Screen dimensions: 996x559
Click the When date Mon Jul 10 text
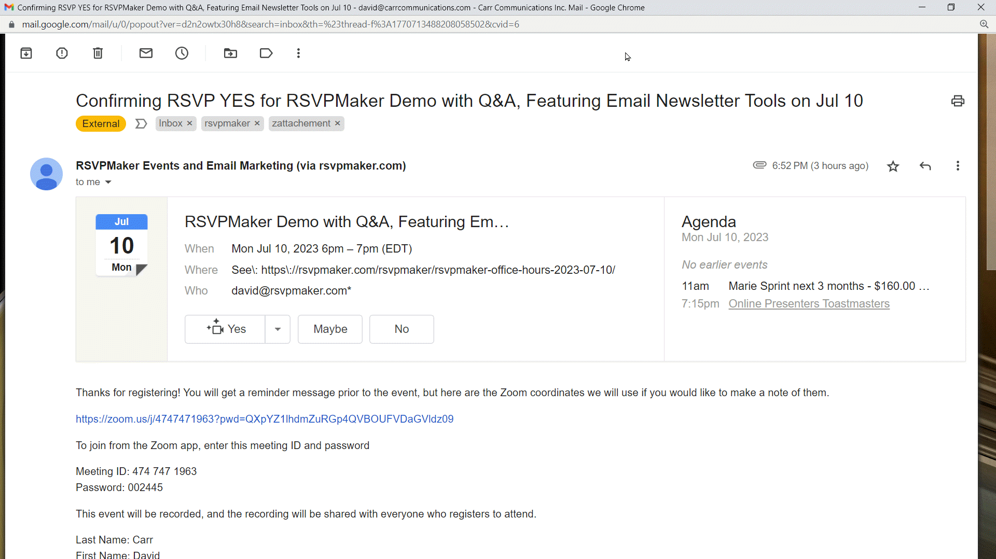tap(322, 249)
